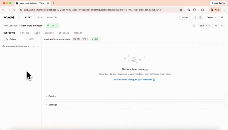
Task: Switch to the LOGS tab
Action: 37,33
